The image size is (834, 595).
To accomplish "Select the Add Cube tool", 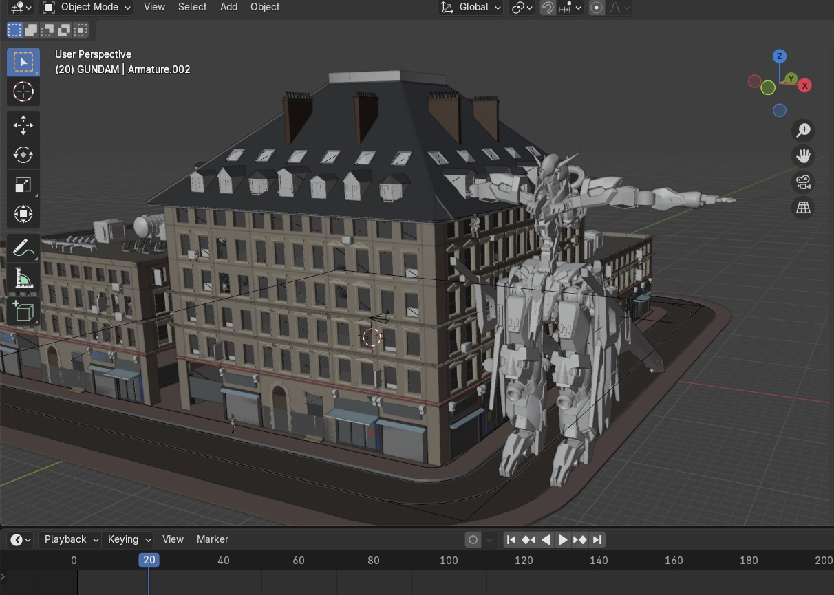I will tap(23, 311).
